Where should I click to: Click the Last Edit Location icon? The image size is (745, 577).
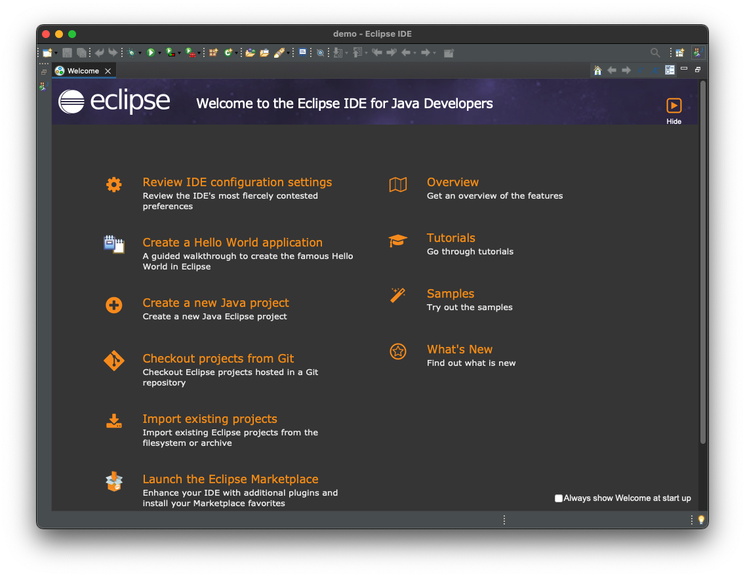click(377, 52)
